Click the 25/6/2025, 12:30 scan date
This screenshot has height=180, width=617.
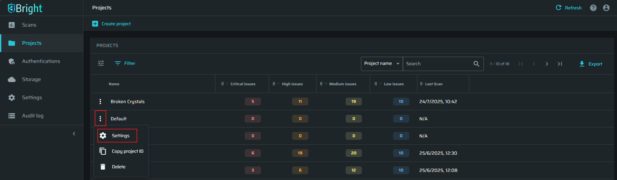(438, 153)
